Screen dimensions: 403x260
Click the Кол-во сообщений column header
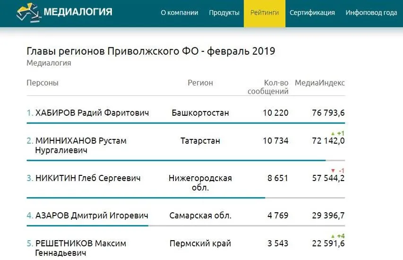tap(268, 87)
